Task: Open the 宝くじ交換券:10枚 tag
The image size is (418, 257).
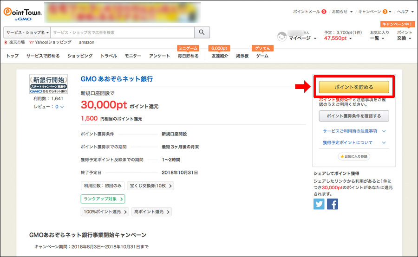Action: pyautogui.click(x=150, y=186)
